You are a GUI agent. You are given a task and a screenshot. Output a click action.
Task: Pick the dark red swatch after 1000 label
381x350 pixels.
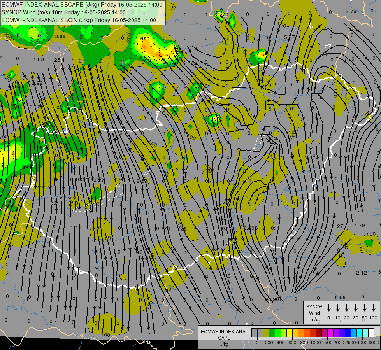coord(319,333)
